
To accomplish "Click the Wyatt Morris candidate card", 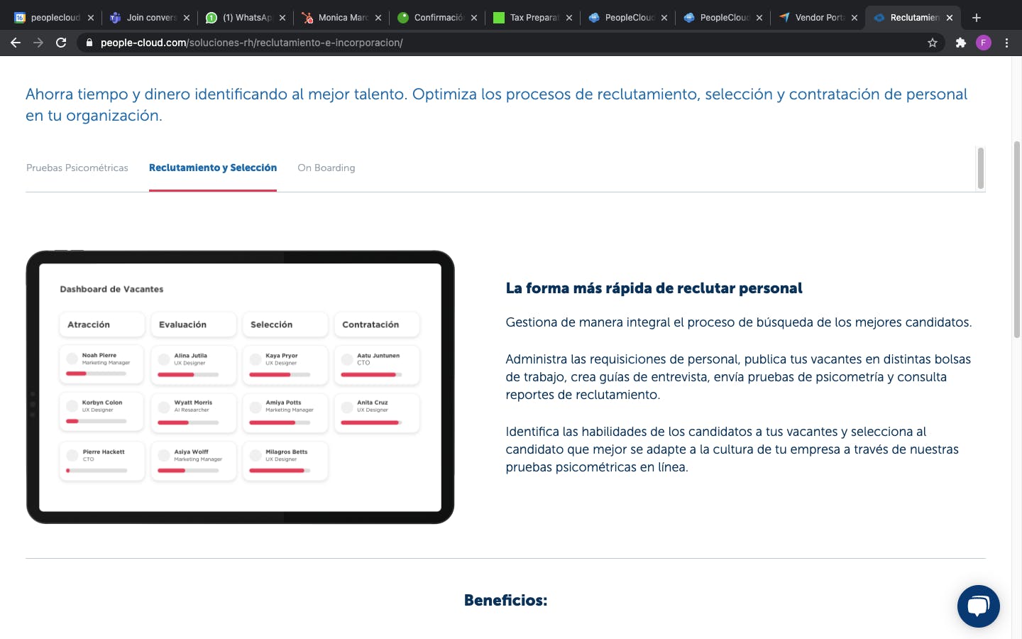I will point(194,412).
